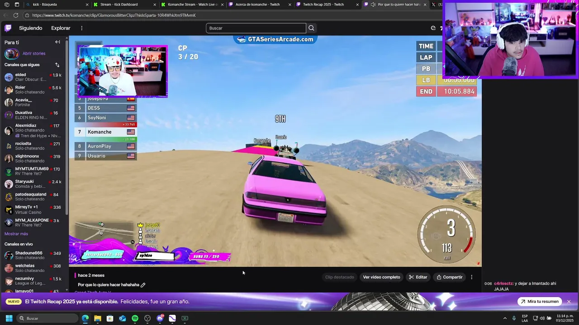Open Siguiendo in Twitch navigation
The width and height of the screenshot is (579, 325).
coord(31,28)
